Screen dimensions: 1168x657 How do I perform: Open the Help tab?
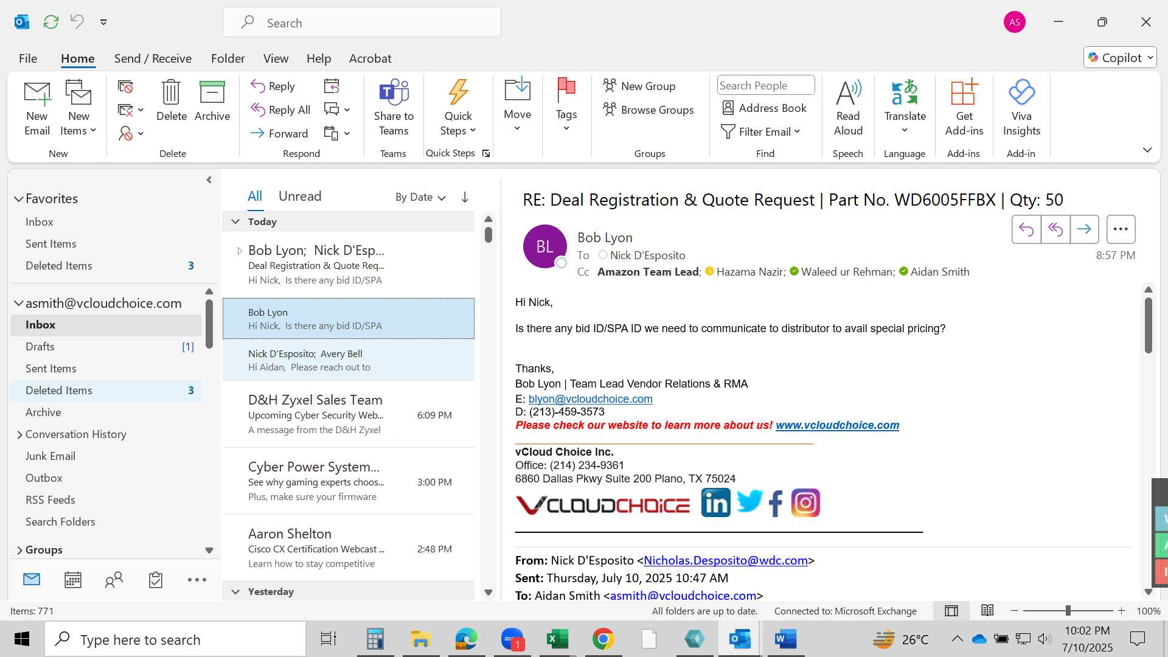[x=319, y=58]
